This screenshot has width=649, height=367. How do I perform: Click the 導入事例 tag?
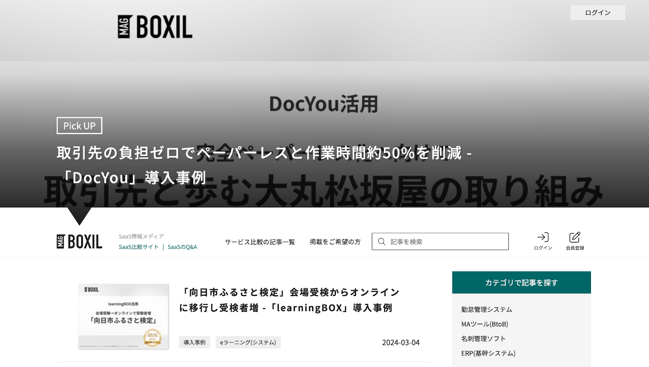(195, 342)
